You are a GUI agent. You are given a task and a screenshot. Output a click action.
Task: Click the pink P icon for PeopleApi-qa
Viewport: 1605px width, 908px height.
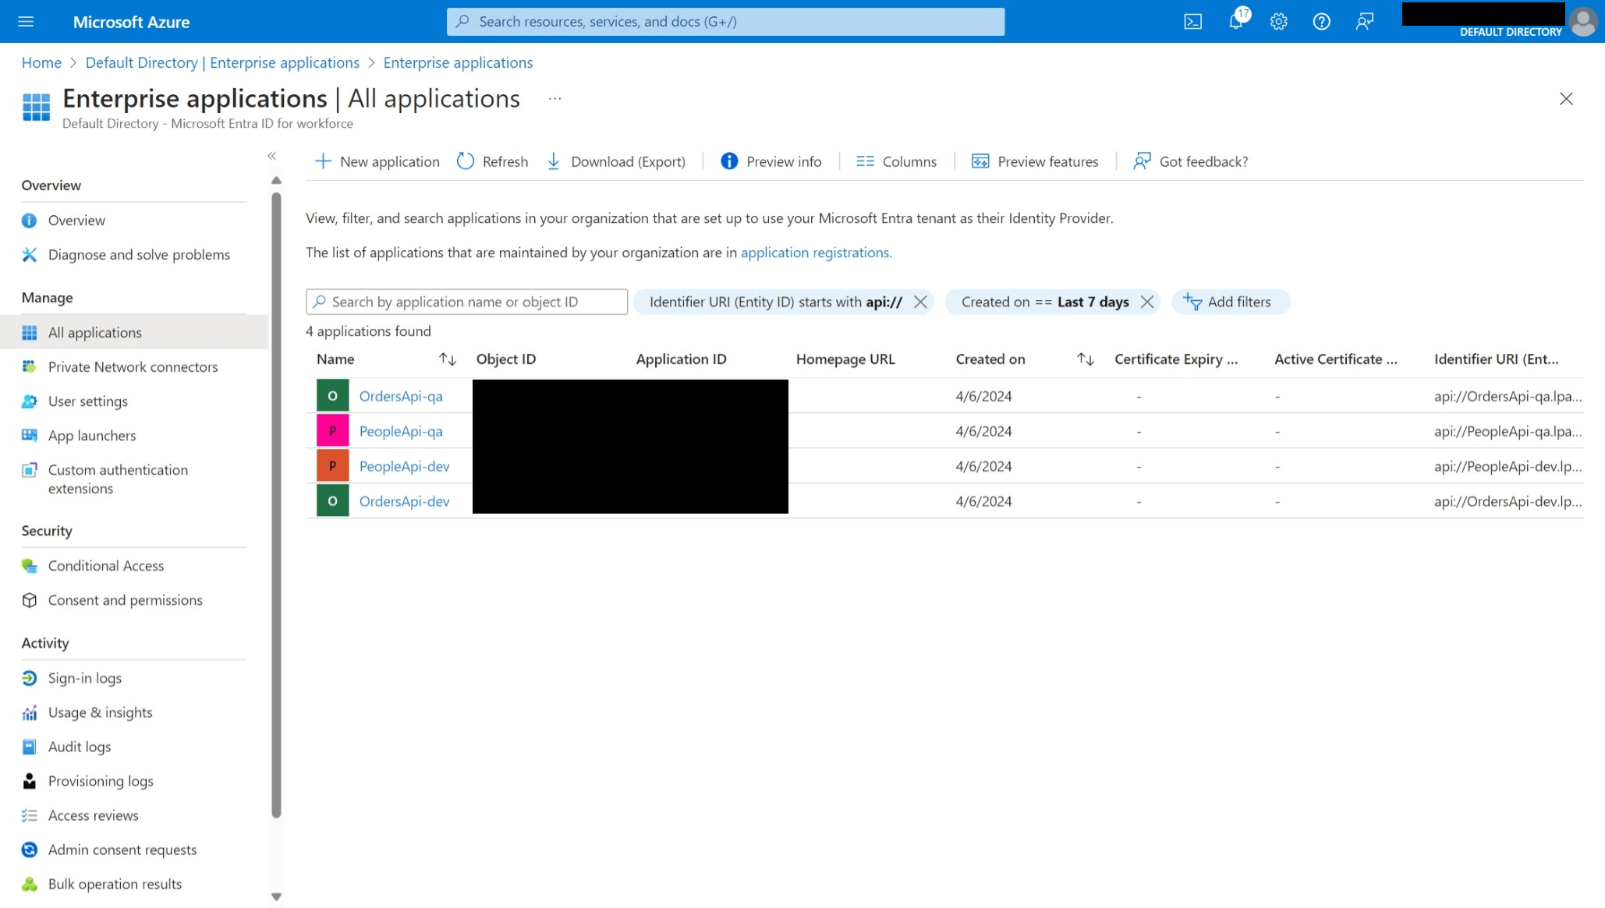332,431
